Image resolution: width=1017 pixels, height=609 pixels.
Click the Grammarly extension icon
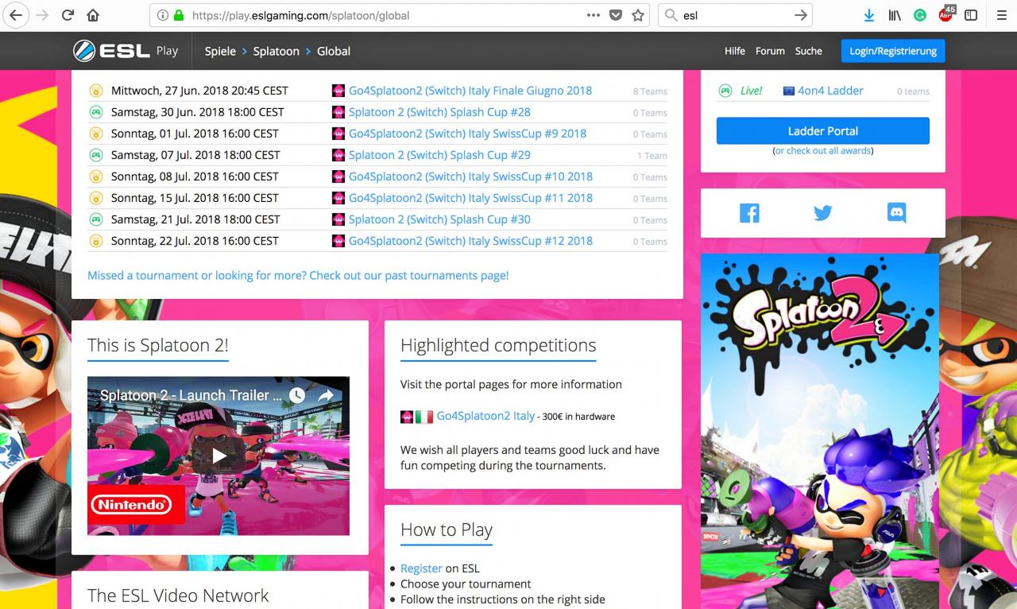pos(920,15)
